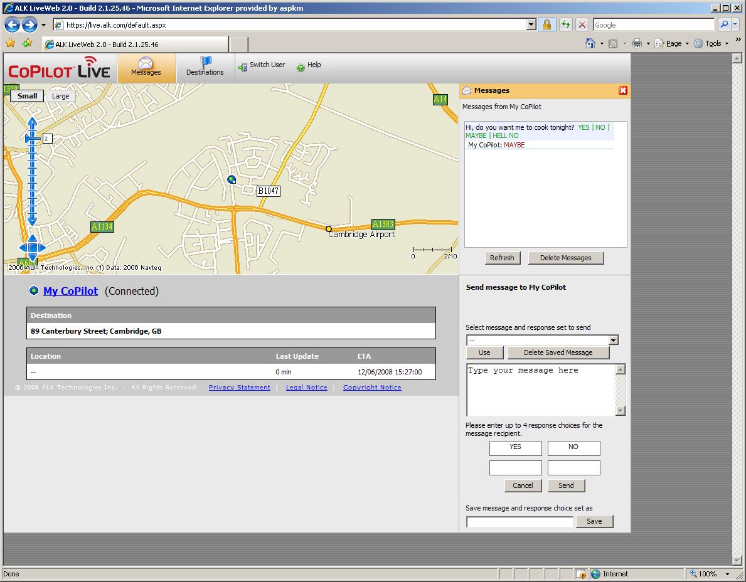Viewport: 746px width, 582px height.
Task: Click in the Google search box
Action: 653,24
